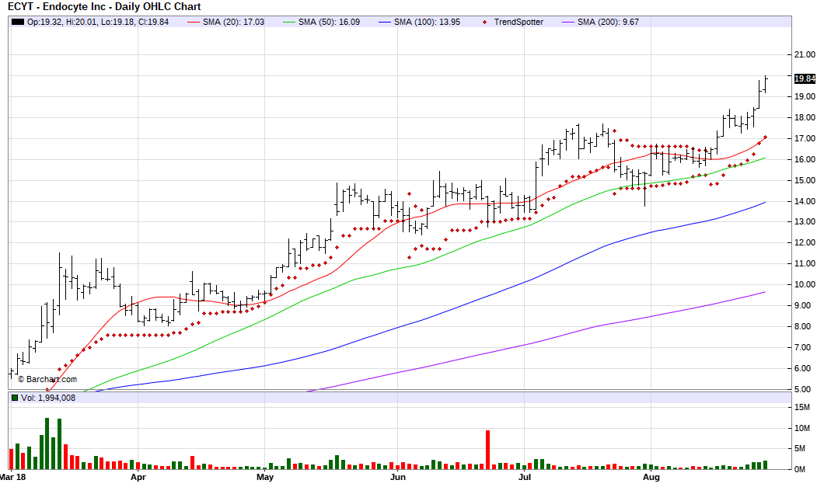This screenshot has height=501, width=824.
Task: Click the current price tag 19.84
Action: [805, 78]
